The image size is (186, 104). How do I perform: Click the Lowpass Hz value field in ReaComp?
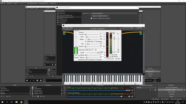pos(102,52)
